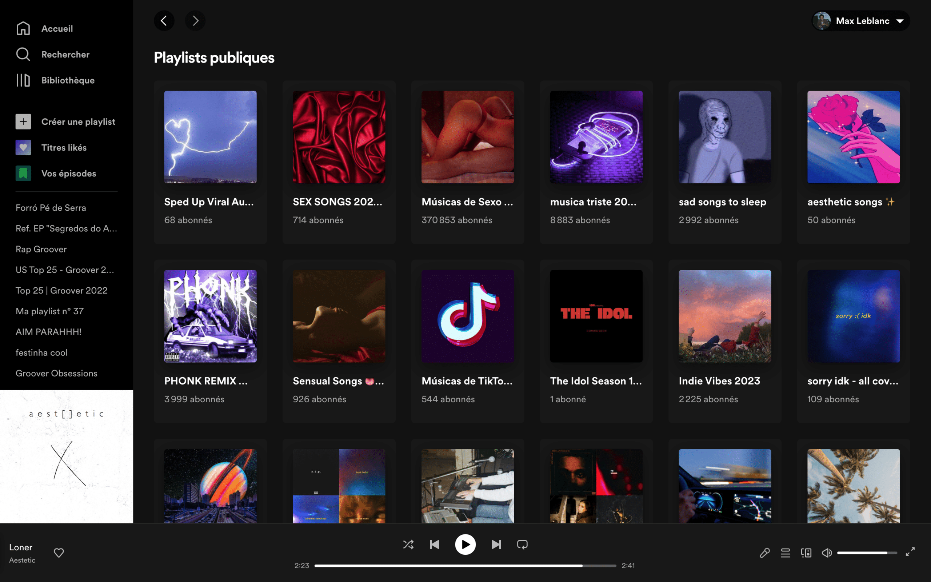The image size is (931, 582).
Task: Mute the volume speaker icon
Action: (827, 553)
